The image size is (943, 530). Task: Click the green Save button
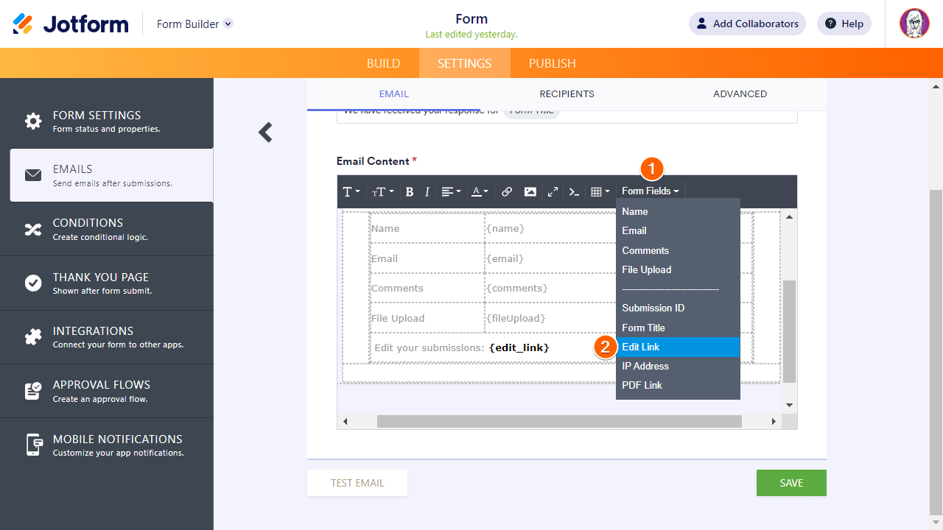click(790, 483)
